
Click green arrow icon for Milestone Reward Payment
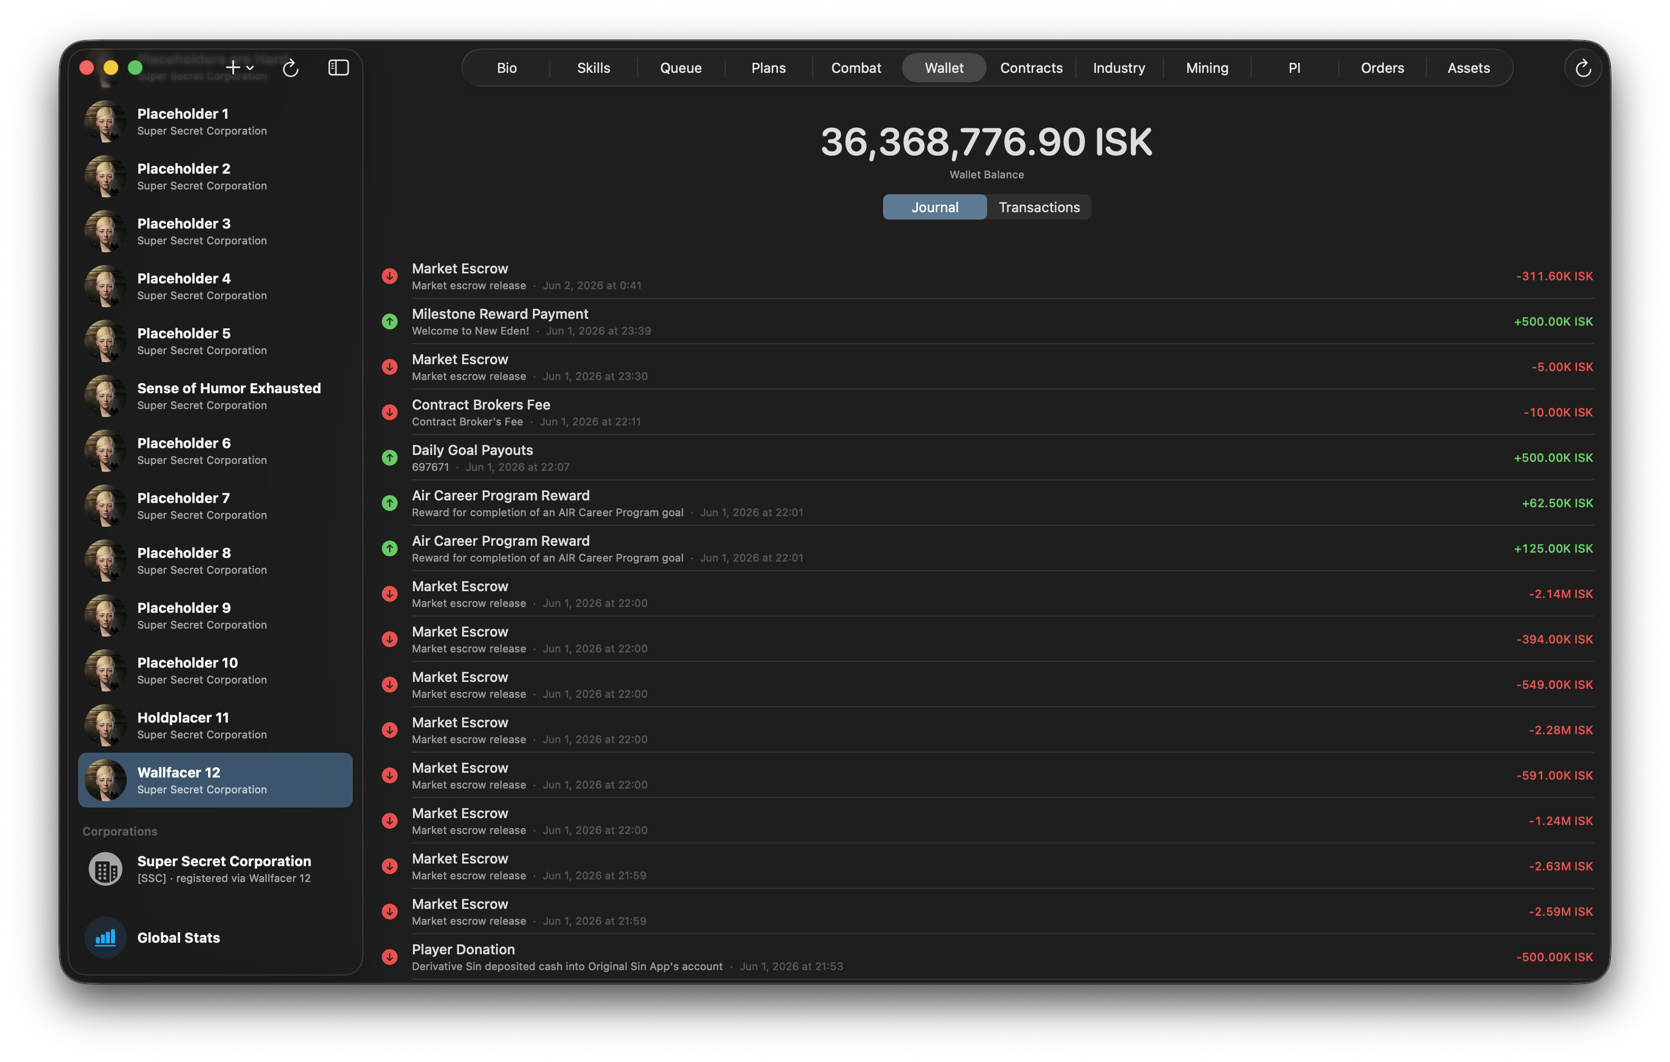coord(390,321)
